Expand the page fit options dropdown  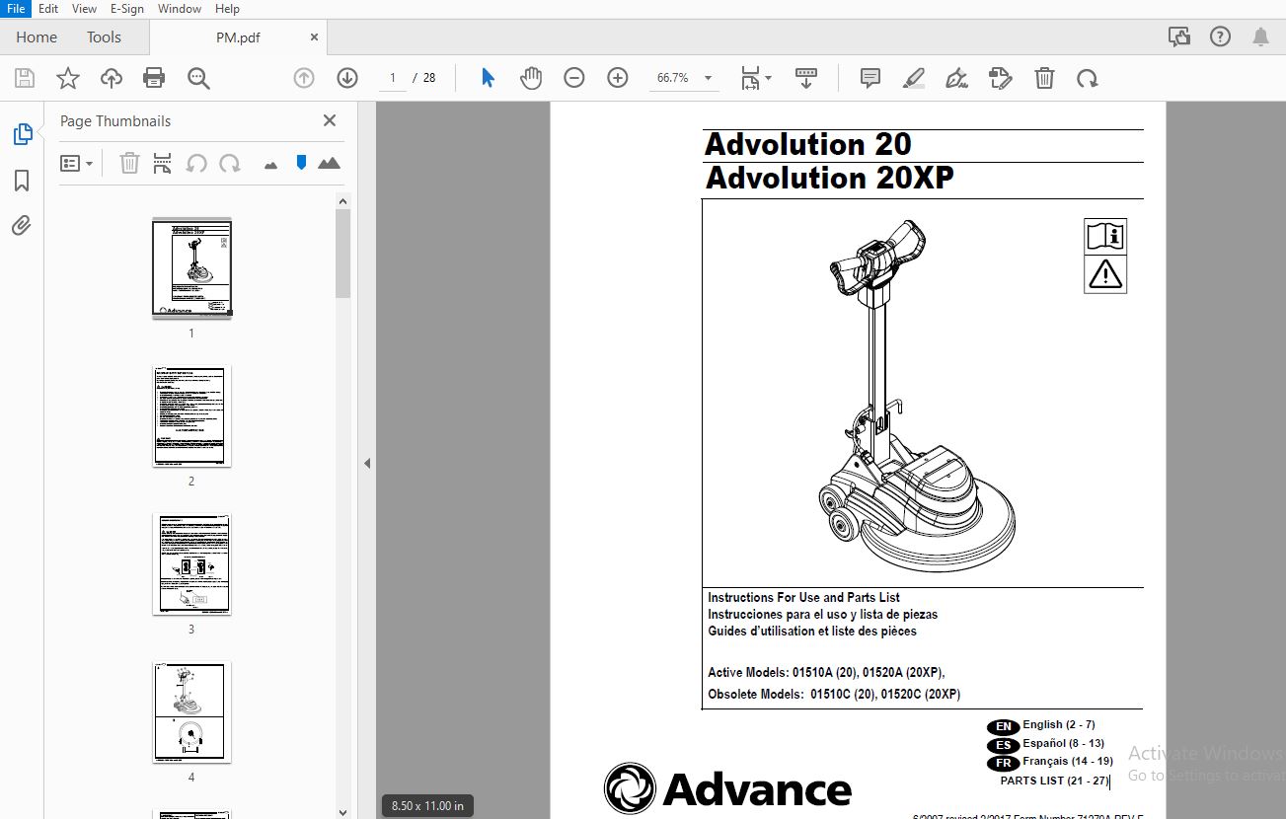pos(767,77)
